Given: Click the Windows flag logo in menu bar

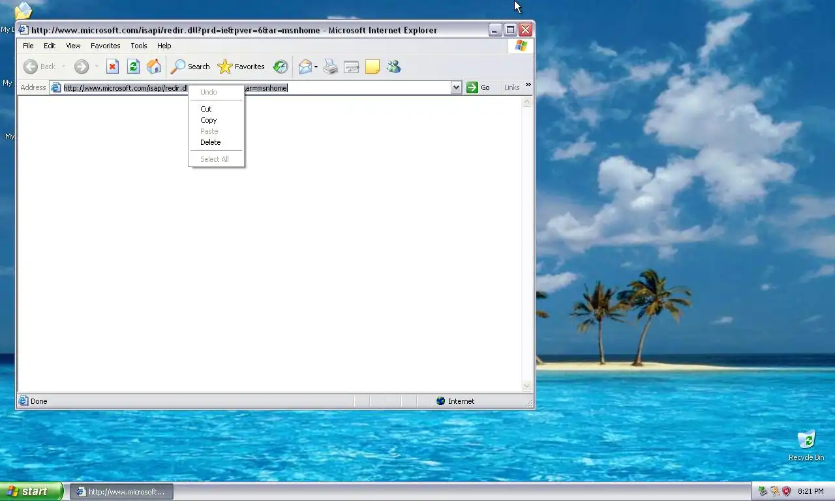Looking at the screenshot, I should click(521, 46).
